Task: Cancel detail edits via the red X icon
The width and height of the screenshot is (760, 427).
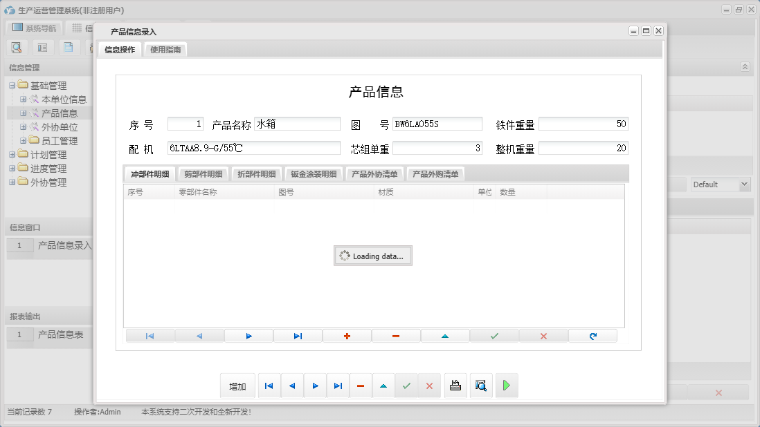Action: 543,335
